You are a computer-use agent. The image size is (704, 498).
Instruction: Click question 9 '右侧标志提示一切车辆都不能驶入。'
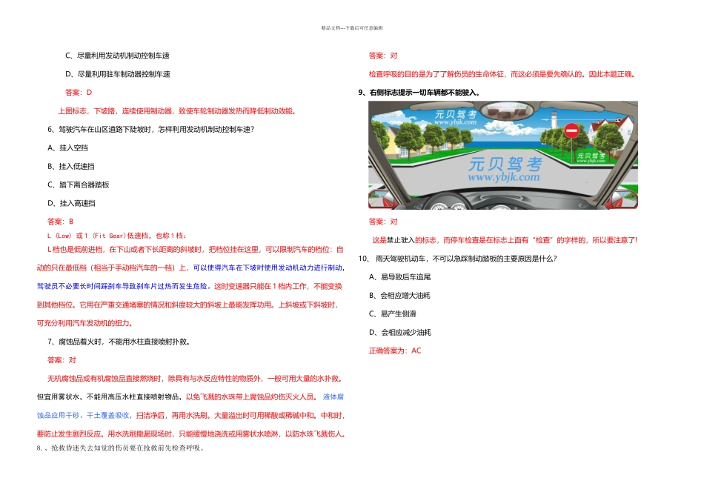tap(419, 93)
